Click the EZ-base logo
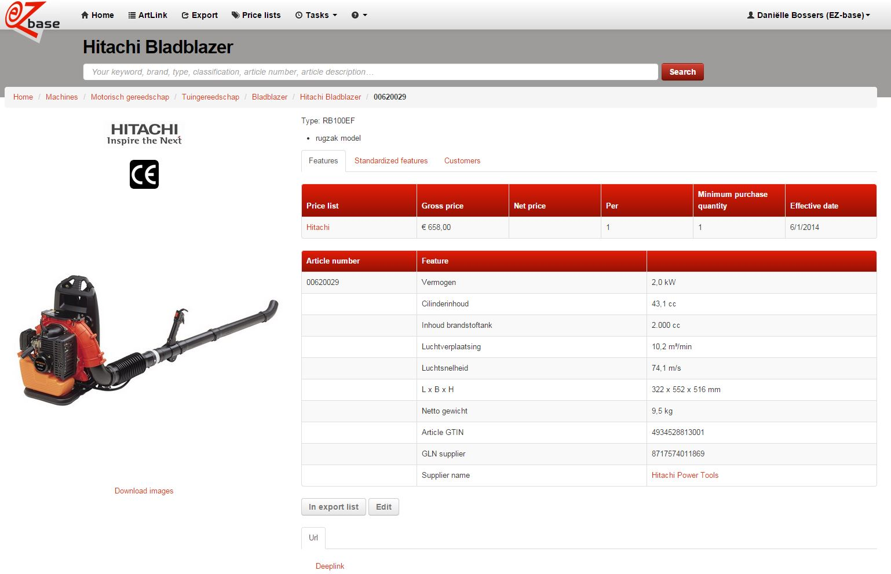Screen dimensions: 891x574 point(32,21)
